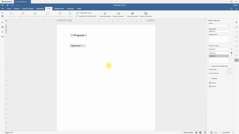Screen dimensions: 239x134
Task: Open form settings icon in right sidebar
Action: pos(236,60)
